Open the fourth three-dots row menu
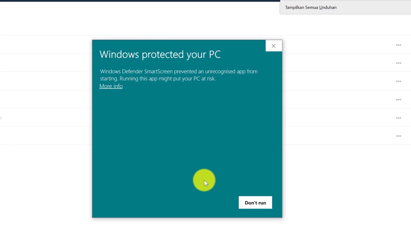The width and height of the screenshot is (411, 231). (x=398, y=99)
